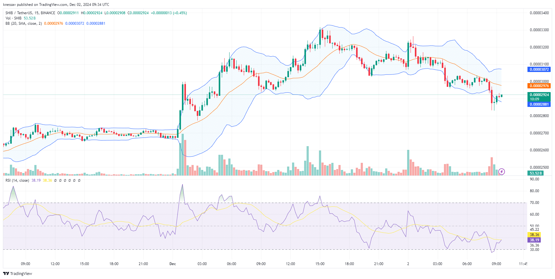The height and width of the screenshot is (279, 555).
Task: Click the yellow 38.36 value in the RSI legend
Action: point(47,180)
